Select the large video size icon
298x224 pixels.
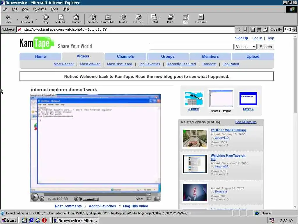pyautogui.click(x=157, y=199)
